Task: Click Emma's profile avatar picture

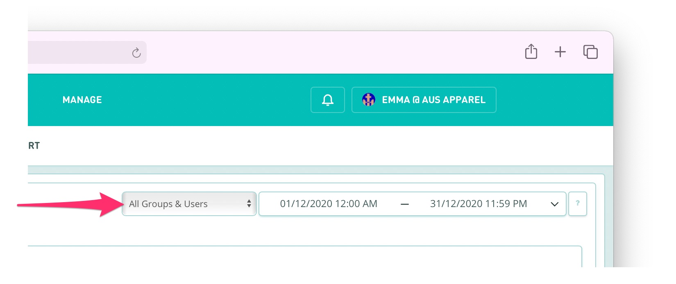Action: point(368,99)
